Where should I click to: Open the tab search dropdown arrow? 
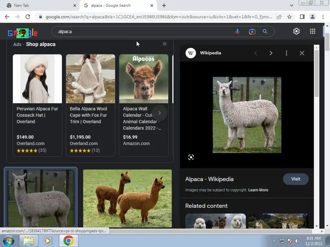pyautogui.click(x=291, y=5)
